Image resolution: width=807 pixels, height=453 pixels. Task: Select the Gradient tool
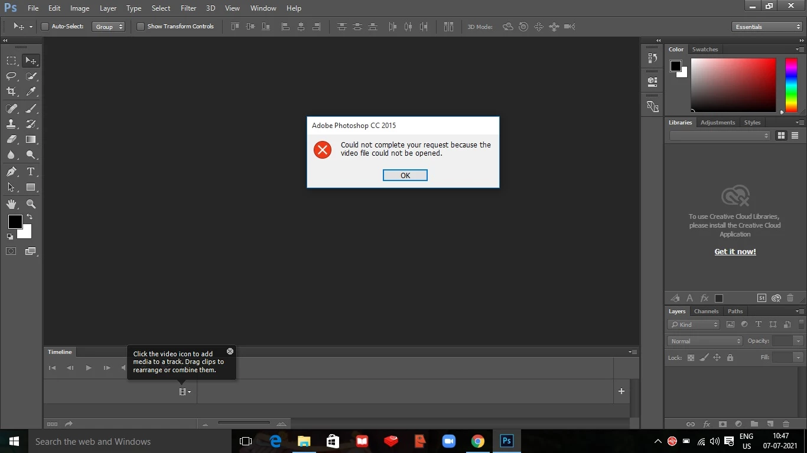pyautogui.click(x=31, y=140)
